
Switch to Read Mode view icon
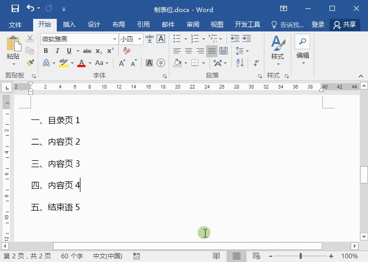coord(216,256)
